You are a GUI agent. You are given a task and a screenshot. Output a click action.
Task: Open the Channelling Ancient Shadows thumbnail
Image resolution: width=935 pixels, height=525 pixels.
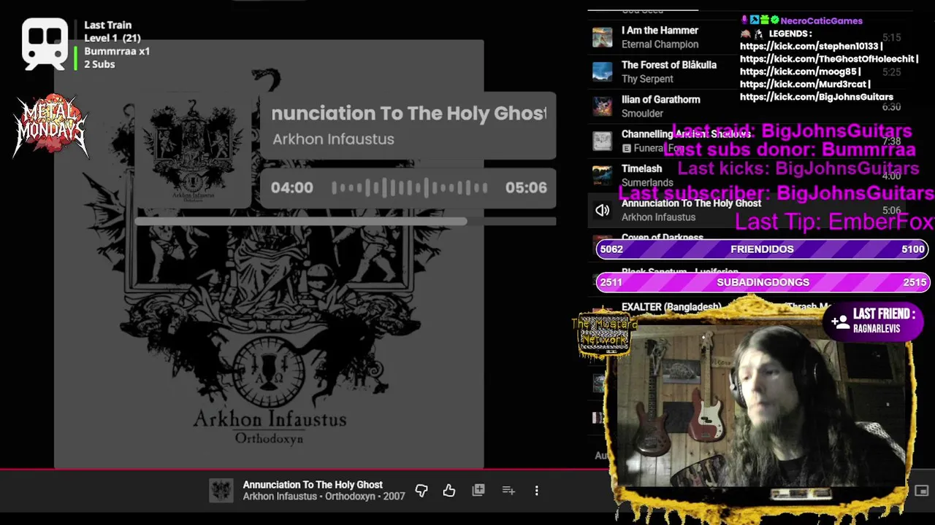[603, 141]
